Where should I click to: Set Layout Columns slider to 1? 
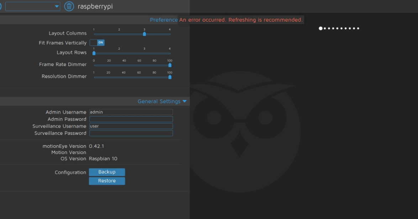pyautogui.click(x=94, y=34)
